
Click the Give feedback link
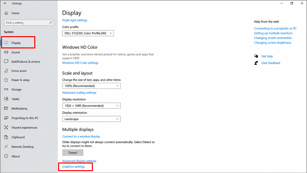pyautogui.click(x=271, y=63)
